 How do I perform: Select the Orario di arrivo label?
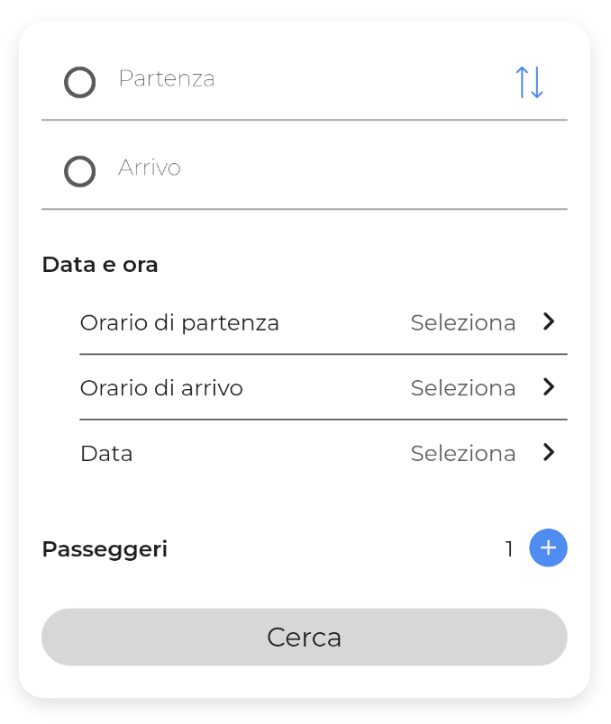[x=161, y=388]
